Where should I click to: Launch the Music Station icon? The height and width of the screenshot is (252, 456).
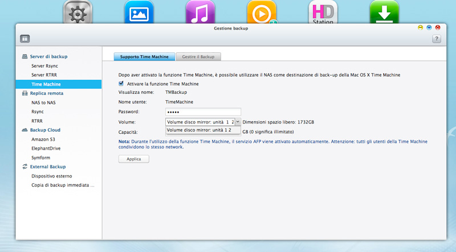(x=200, y=13)
